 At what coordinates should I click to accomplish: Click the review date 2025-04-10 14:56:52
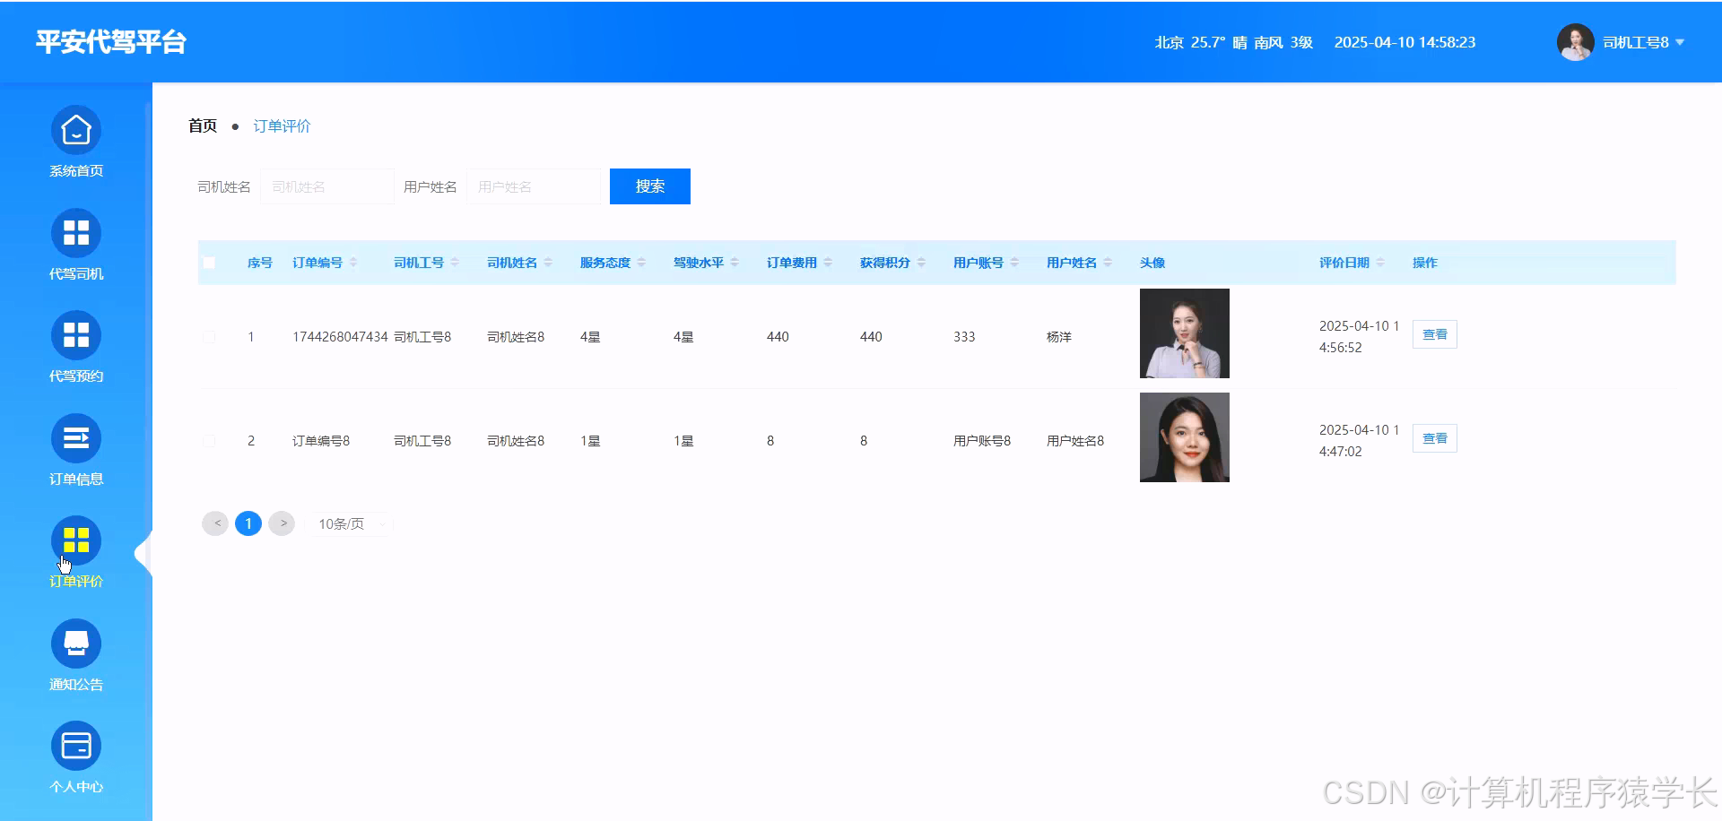(1359, 337)
